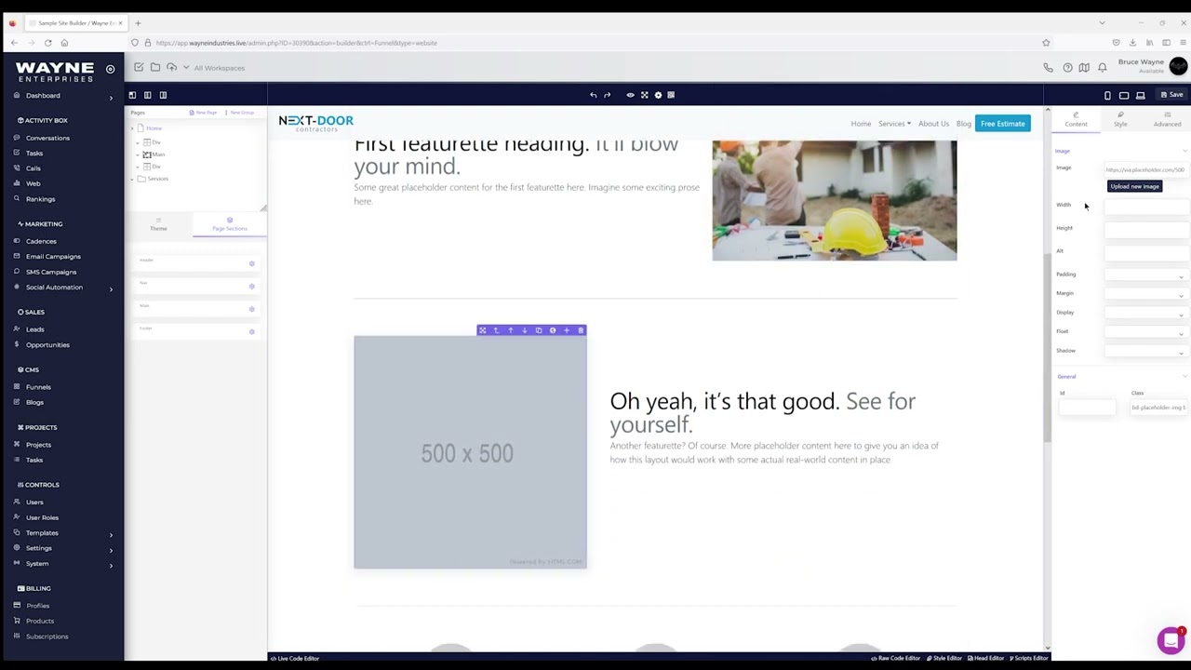Open Email Campaigns in sidebar
Viewport: 1191px width, 670px height.
pyautogui.click(x=53, y=256)
